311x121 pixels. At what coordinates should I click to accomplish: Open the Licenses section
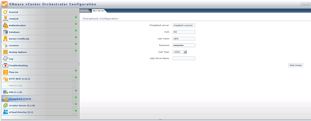point(40,45)
